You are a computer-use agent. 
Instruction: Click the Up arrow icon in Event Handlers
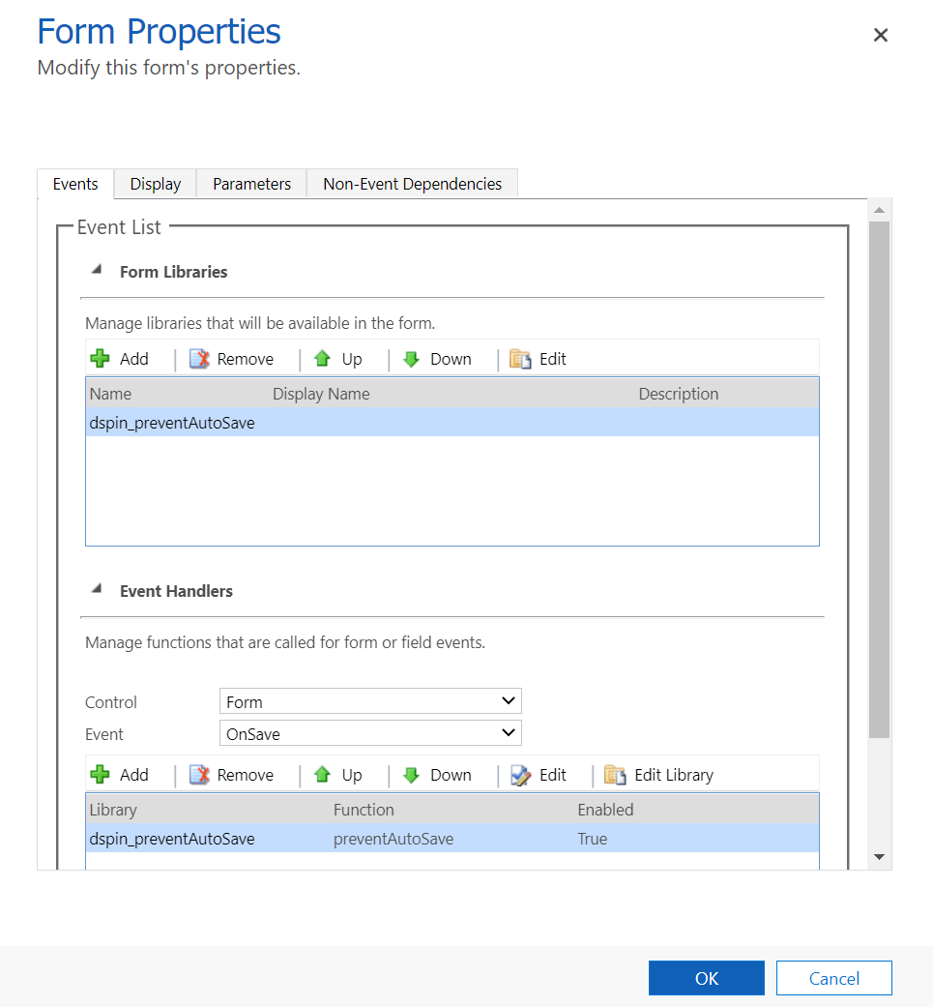click(322, 775)
